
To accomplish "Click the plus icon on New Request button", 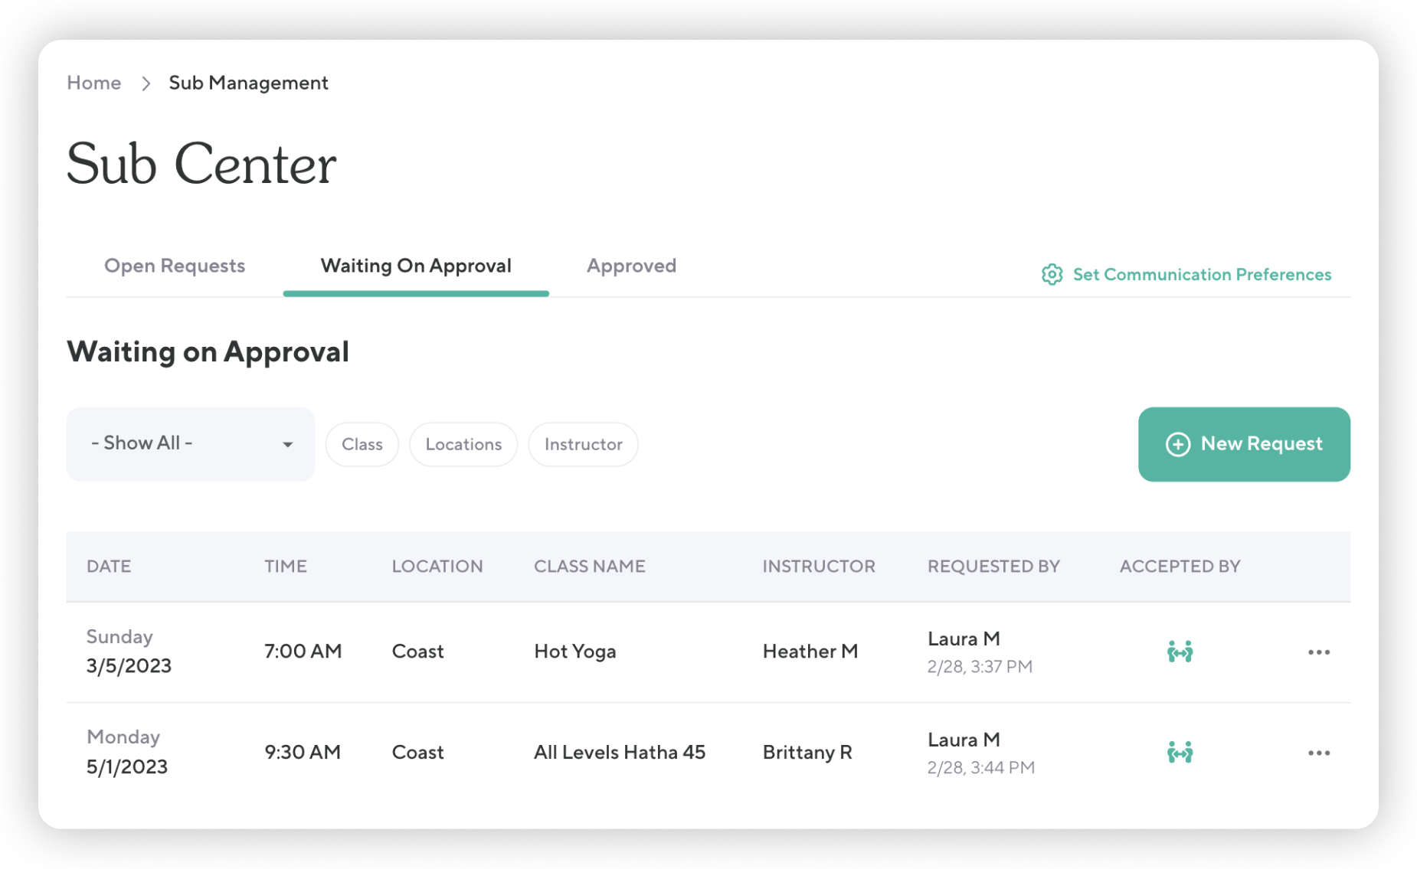I will [x=1177, y=444].
